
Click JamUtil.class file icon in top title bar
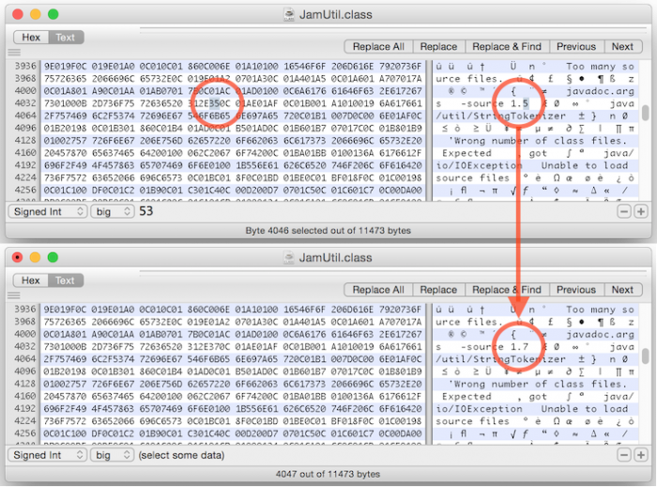coord(289,15)
